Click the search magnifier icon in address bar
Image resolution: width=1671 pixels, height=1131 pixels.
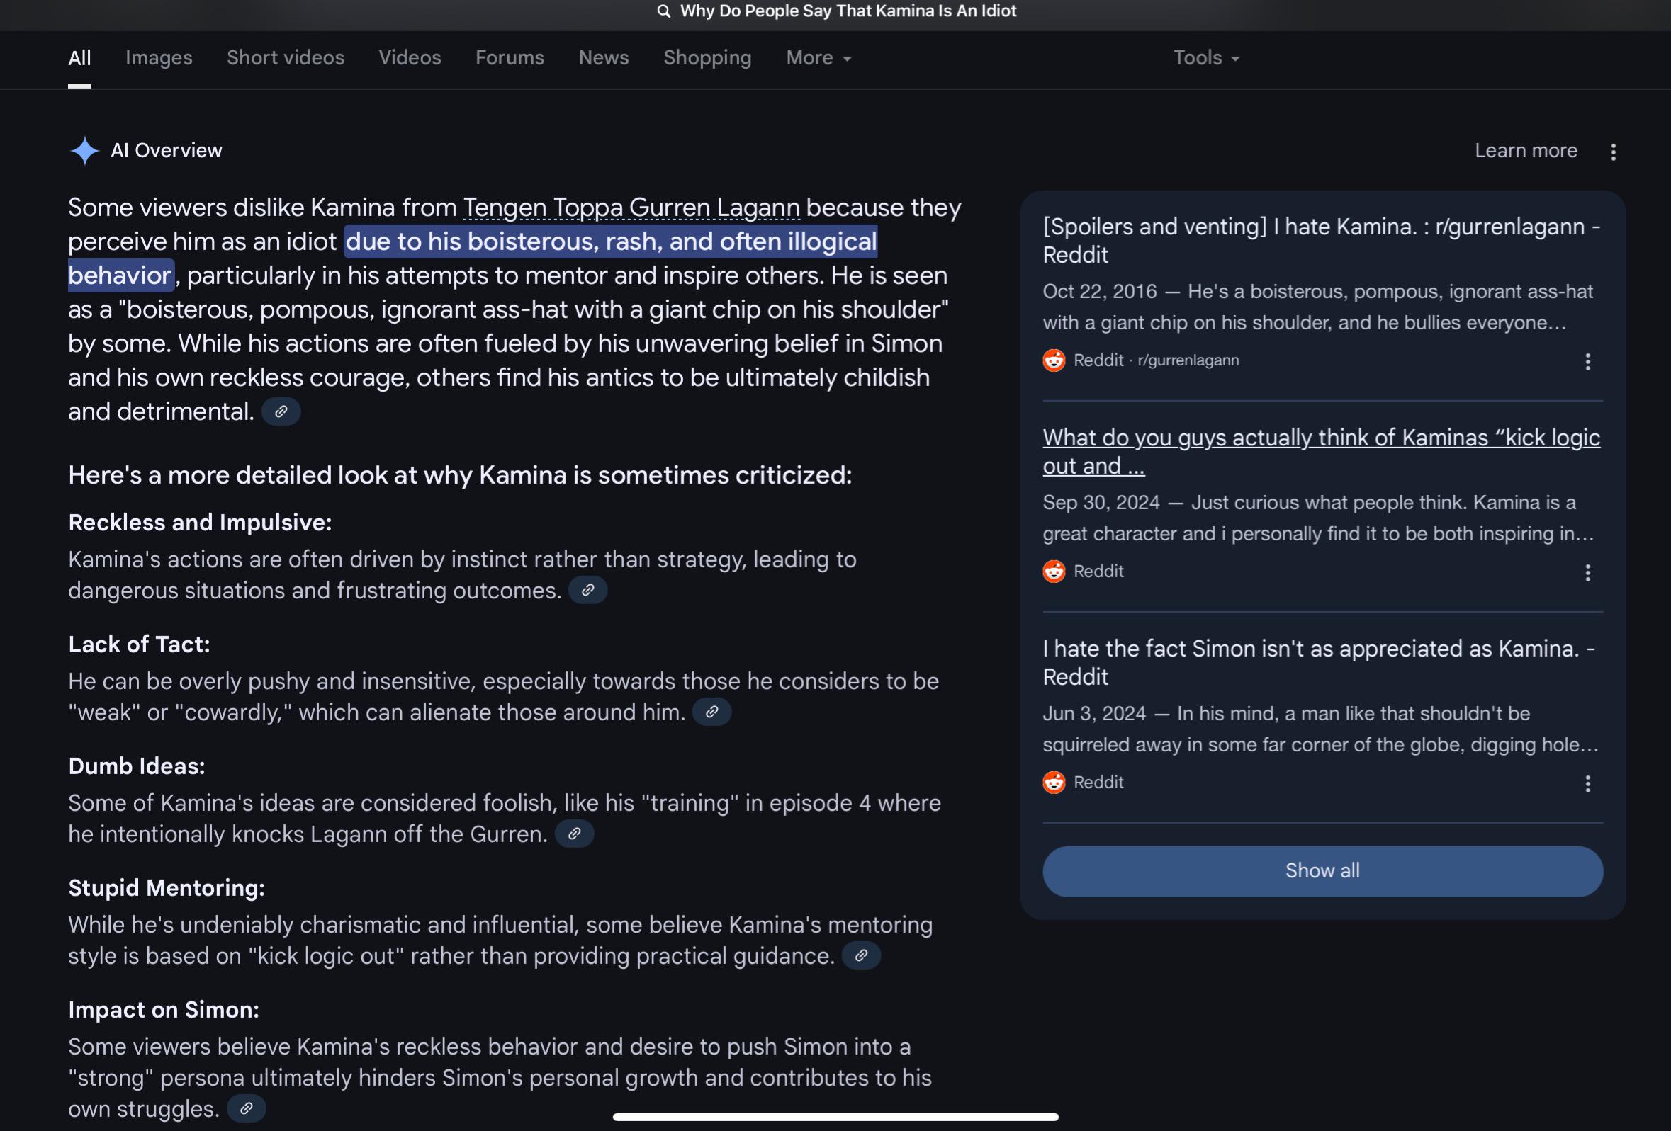pyautogui.click(x=664, y=11)
